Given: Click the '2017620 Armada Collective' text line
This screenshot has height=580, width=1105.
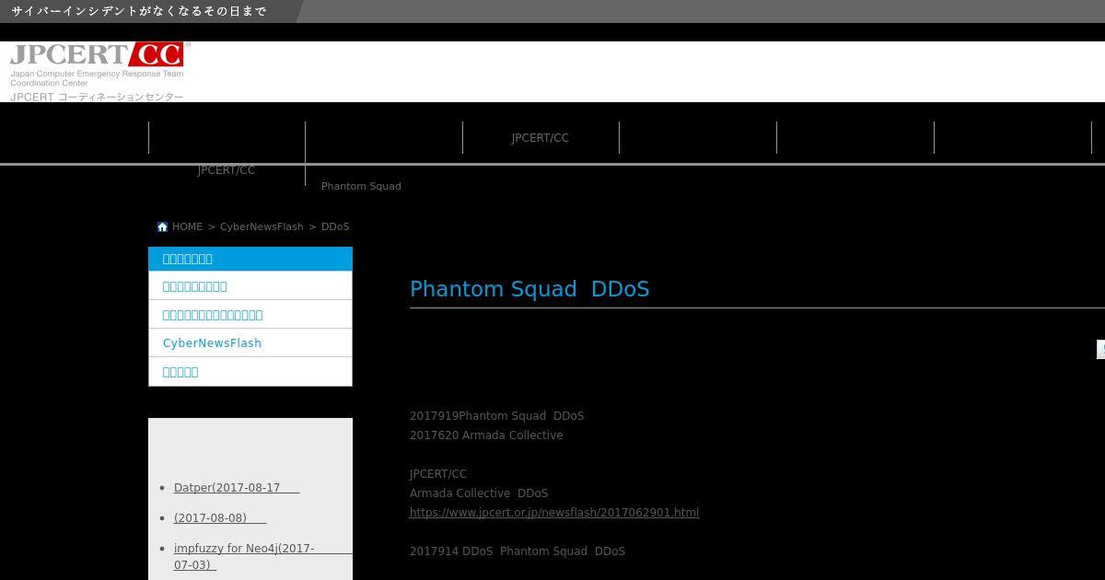Looking at the screenshot, I should [x=486, y=435].
